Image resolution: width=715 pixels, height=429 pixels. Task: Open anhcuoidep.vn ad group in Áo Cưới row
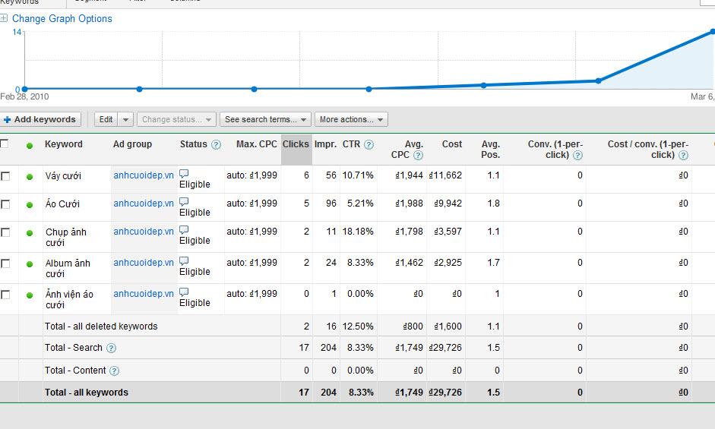tap(144, 203)
